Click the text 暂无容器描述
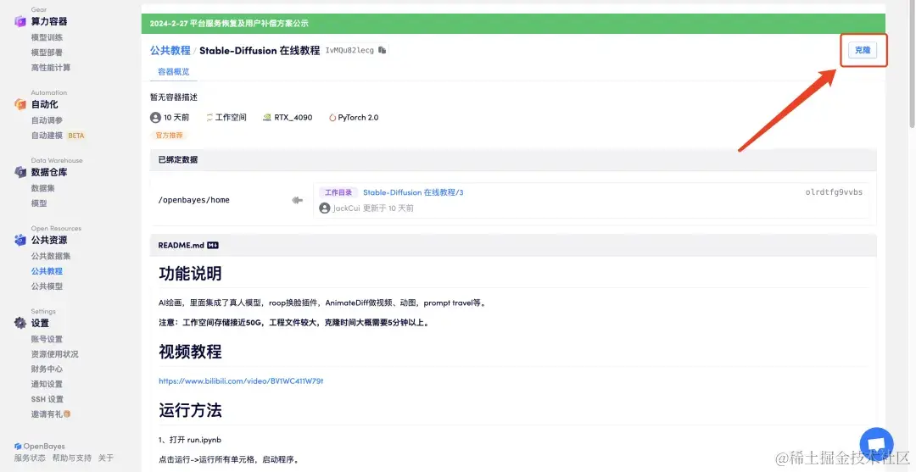 (174, 97)
